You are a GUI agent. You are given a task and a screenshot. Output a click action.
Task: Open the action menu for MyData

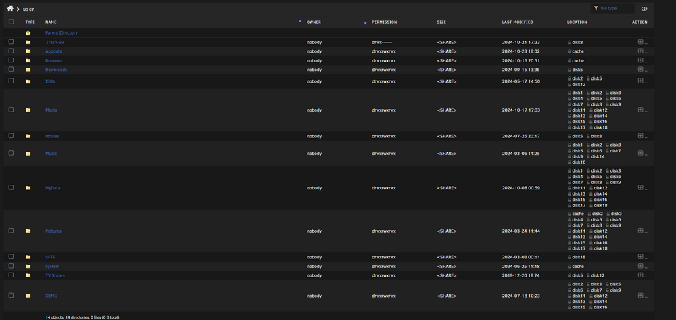[x=642, y=188]
